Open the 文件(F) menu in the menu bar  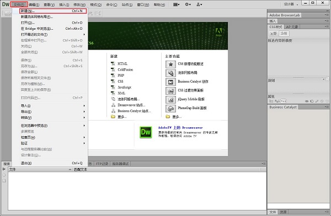19,4
